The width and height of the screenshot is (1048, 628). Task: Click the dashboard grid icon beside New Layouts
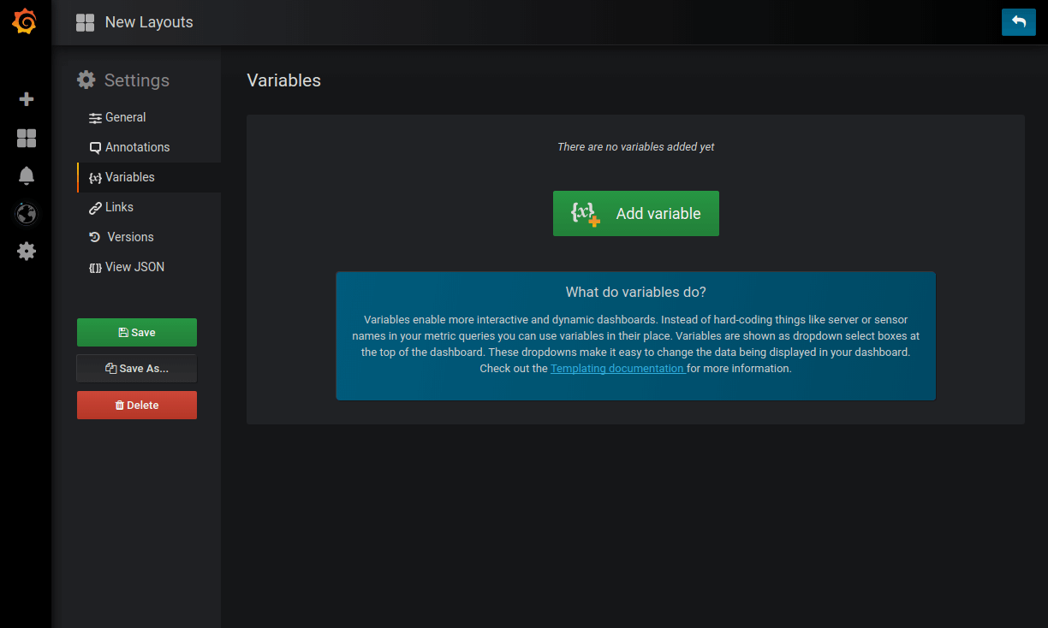(x=85, y=23)
